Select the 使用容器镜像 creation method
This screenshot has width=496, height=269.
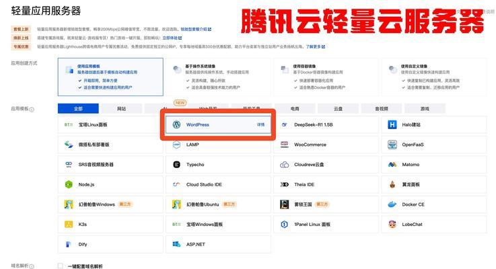click(326, 77)
